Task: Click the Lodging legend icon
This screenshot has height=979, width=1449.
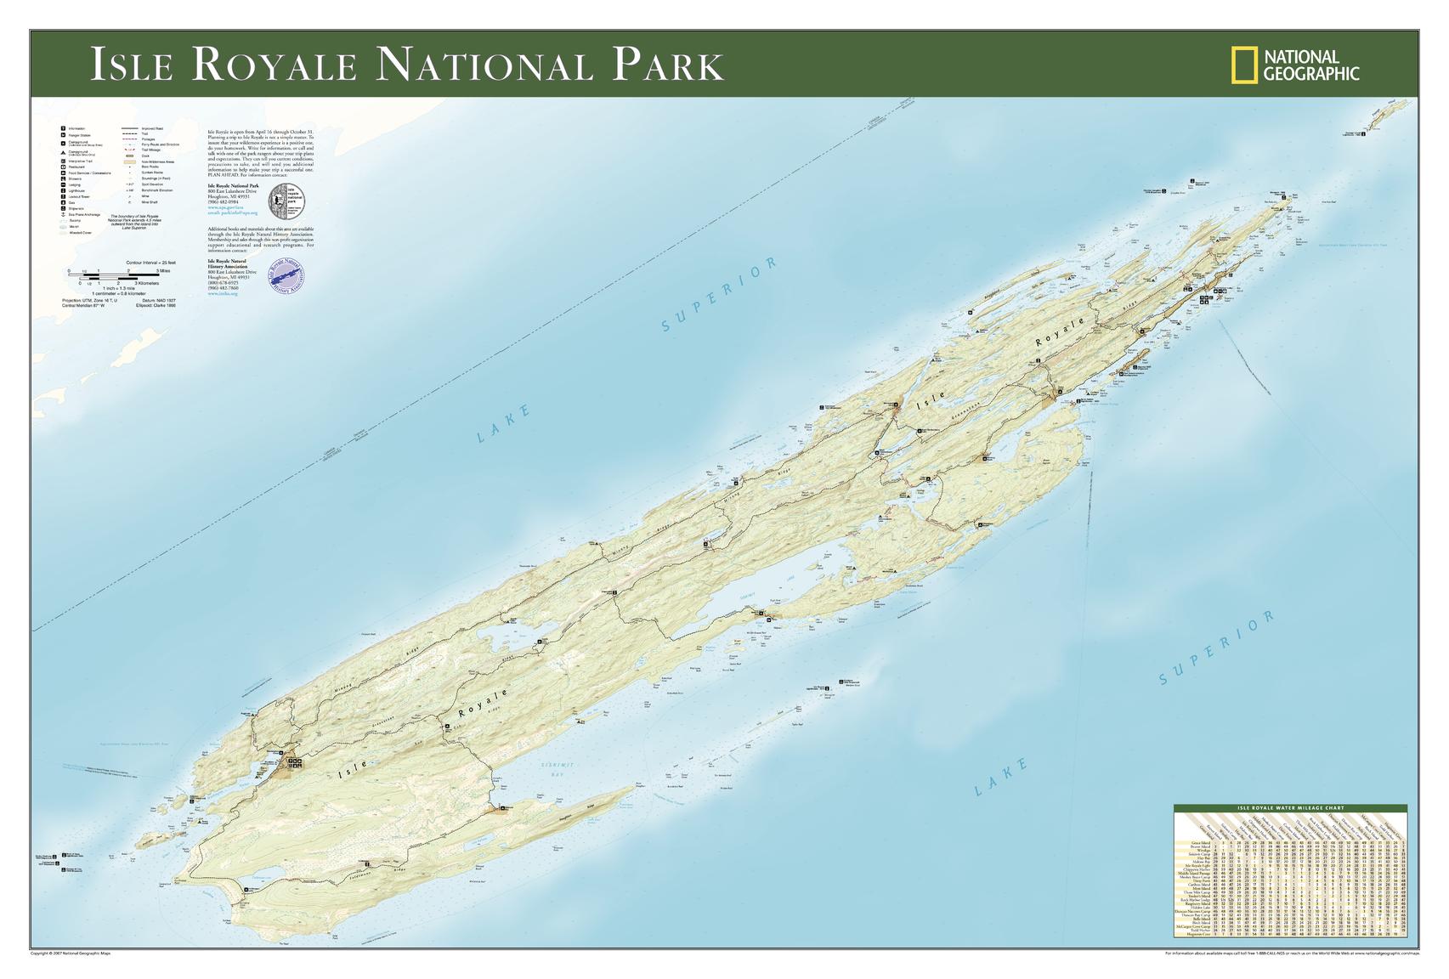Action: [x=63, y=184]
